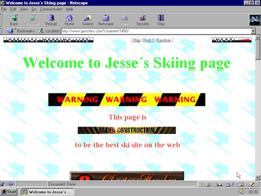The image size is (261, 196).
Task: Expand the Location URL history dropdown
Action: pos(253,31)
